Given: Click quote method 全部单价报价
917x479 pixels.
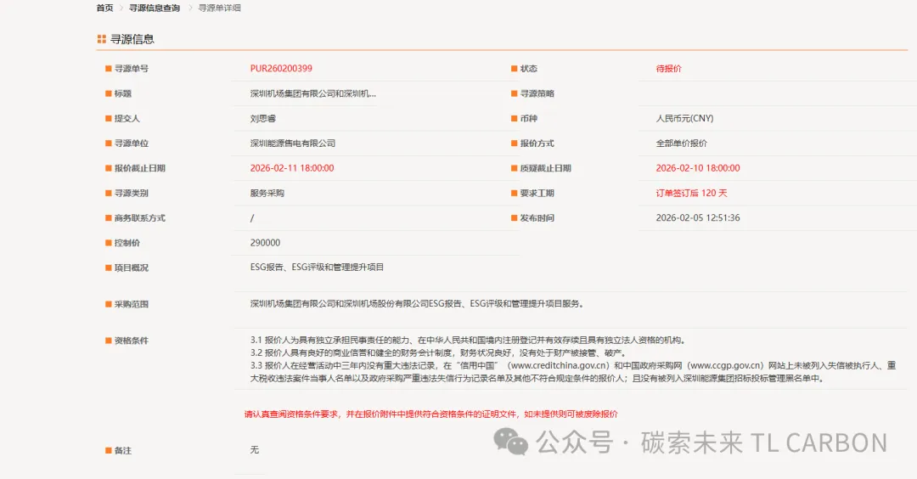Looking at the screenshot, I should pos(681,144).
